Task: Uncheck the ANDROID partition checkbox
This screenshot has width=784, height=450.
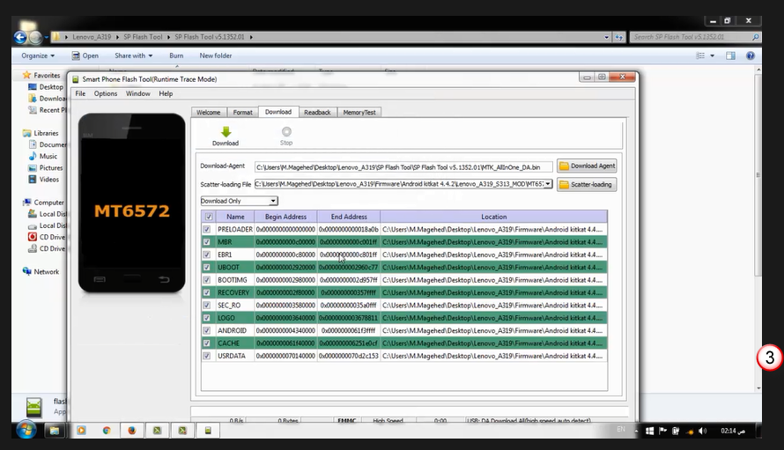Action: (x=206, y=330)
